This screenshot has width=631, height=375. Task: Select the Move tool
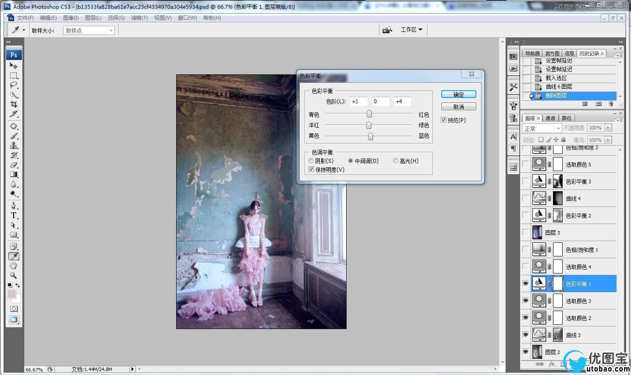pos(14,66)
